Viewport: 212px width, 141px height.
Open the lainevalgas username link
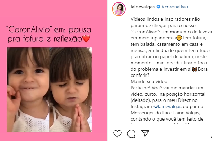coord(143,7)
